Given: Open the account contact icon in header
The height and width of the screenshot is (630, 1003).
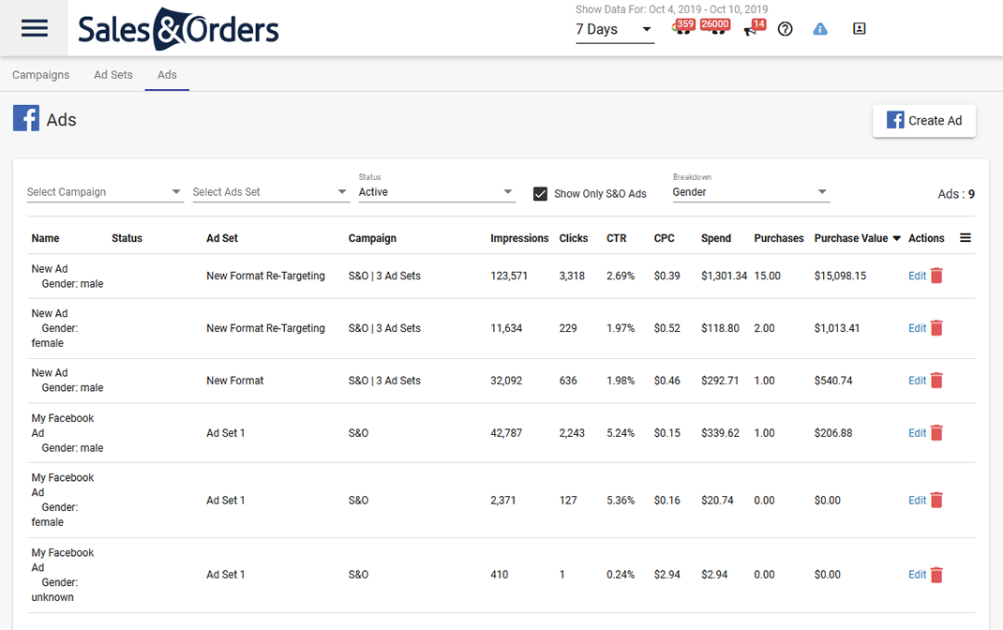Looking at the screenshot, I should [x=858, y=29].
